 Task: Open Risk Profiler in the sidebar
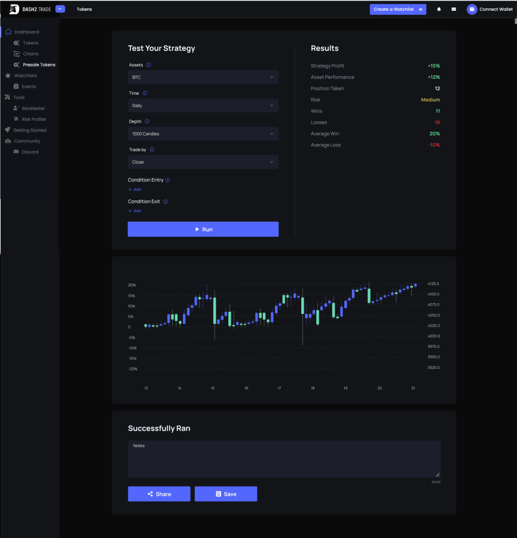[x=34, y=119]
